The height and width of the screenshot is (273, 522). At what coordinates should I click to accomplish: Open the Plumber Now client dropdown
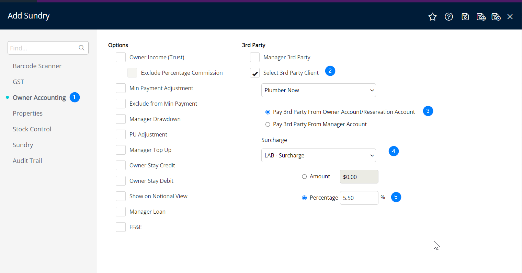point(318,90)
